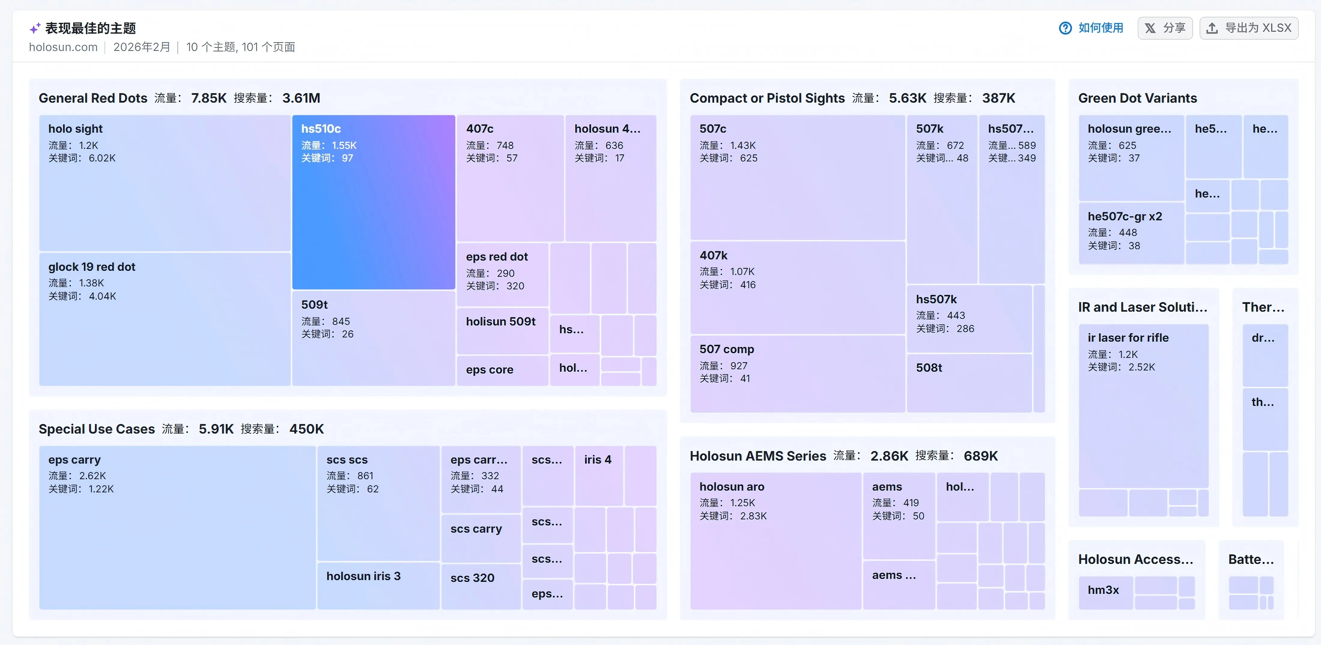Click the 2026年2月 date text
The image size is (1321, 645).
point(141,47)
